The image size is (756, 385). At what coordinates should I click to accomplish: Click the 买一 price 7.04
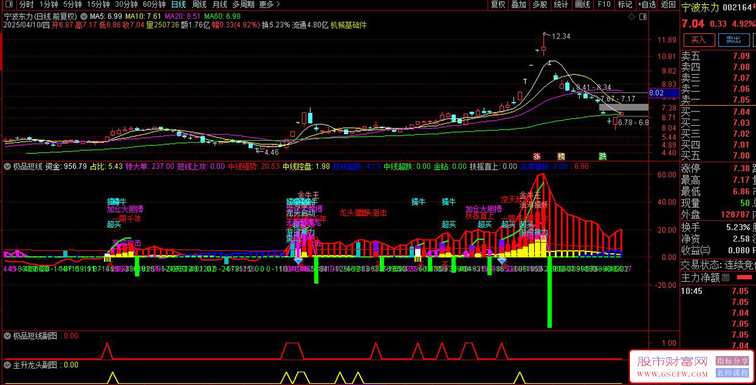[742, 112]
